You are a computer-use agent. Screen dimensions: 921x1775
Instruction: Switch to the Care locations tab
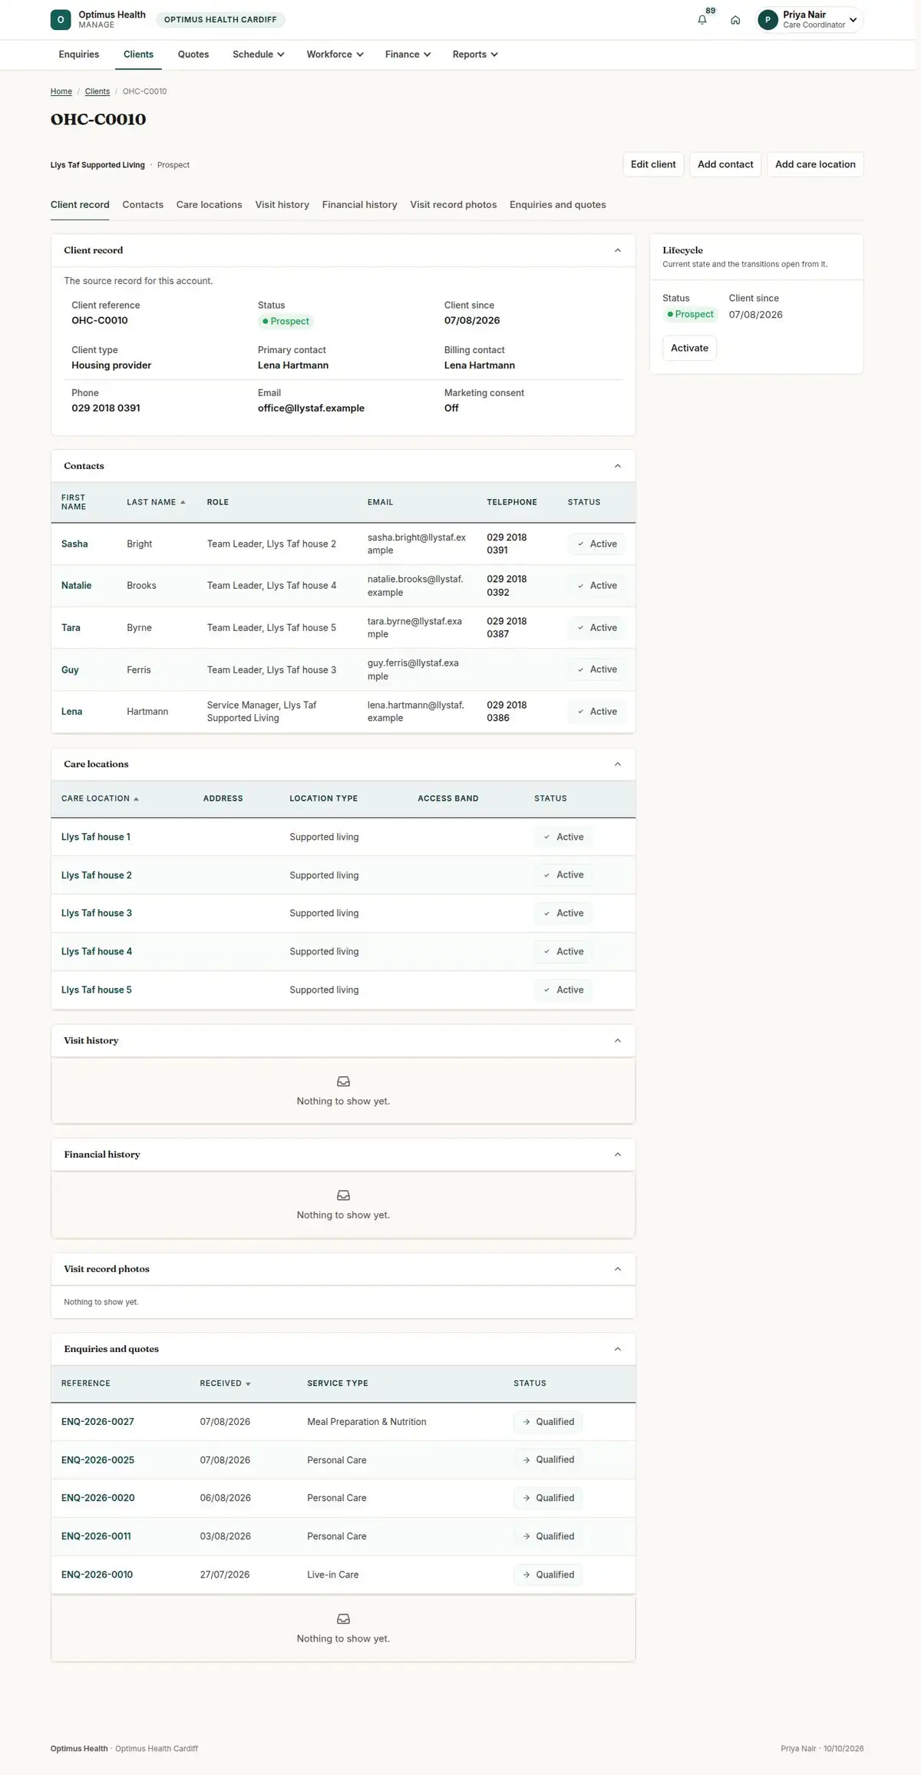(x=210, y=205)
